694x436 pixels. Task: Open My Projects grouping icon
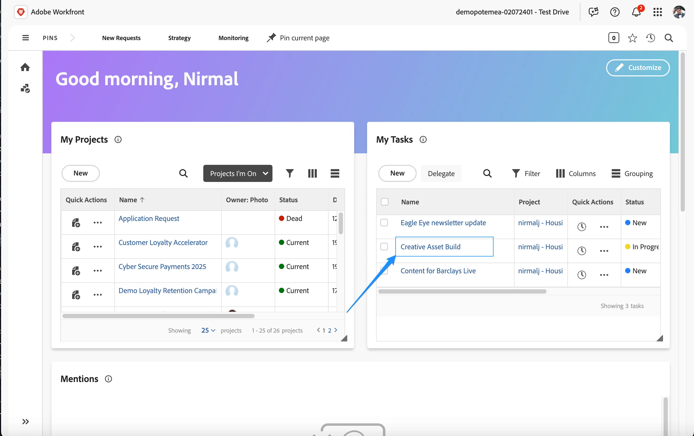[335, 173]
